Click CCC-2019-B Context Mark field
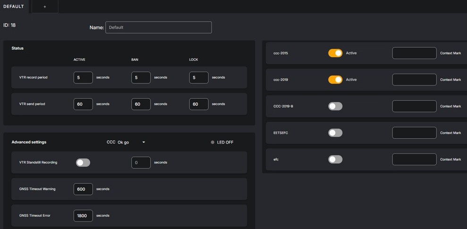467x229 pixels. pyautogui.click(x=414, y=106)
